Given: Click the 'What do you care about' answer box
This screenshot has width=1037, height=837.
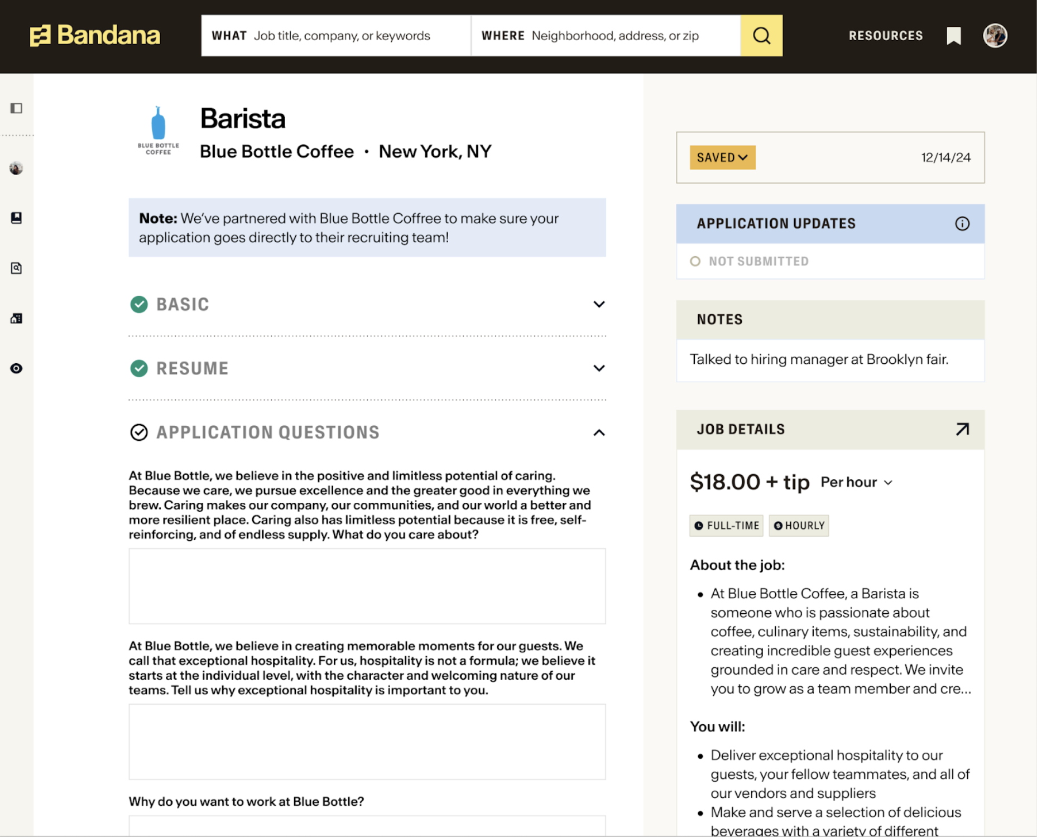Looking at the screenshot, I should coord(367,586).
